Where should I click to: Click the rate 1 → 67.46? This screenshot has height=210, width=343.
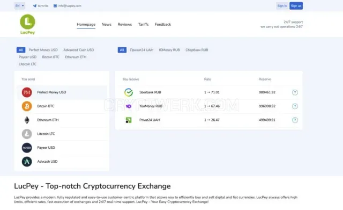[212, 106]
